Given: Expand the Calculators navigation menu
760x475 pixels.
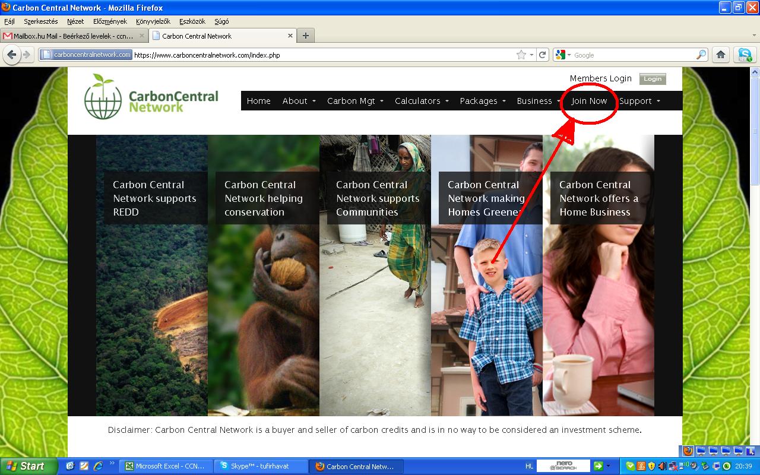Looking at the screenshot, I should pos(422,101).
